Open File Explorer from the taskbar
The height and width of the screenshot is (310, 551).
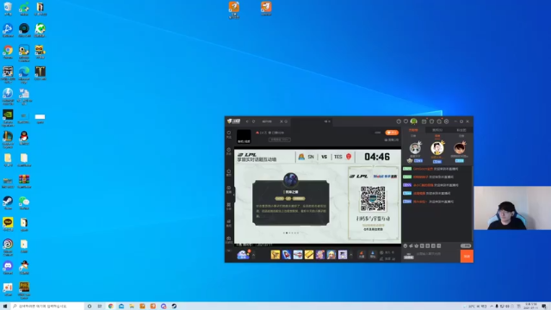pos(132,307)
